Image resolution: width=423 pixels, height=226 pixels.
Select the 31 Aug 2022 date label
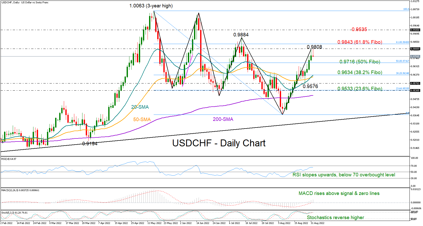point(317,223)
